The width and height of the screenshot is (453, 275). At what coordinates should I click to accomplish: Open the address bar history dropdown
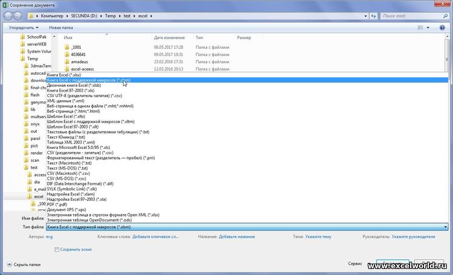[x=366, y=16]
